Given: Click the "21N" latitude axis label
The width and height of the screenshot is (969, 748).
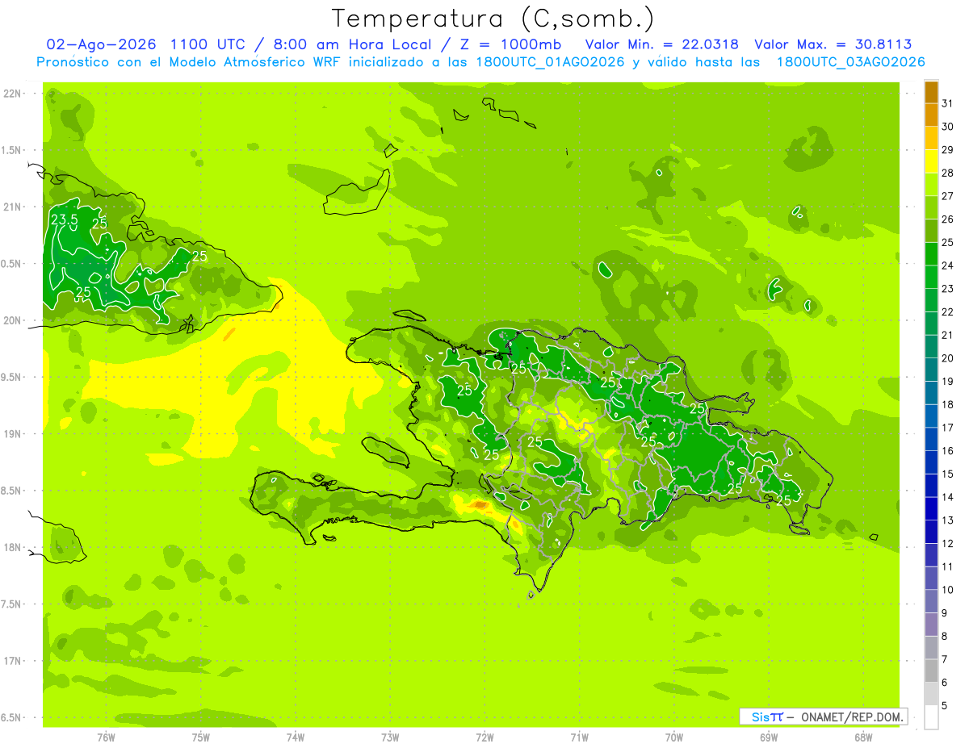Looking at the screenshot, I should coord(12,207).
